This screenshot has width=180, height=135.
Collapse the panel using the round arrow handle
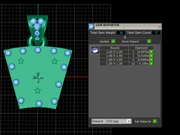(x=125, y=37)
